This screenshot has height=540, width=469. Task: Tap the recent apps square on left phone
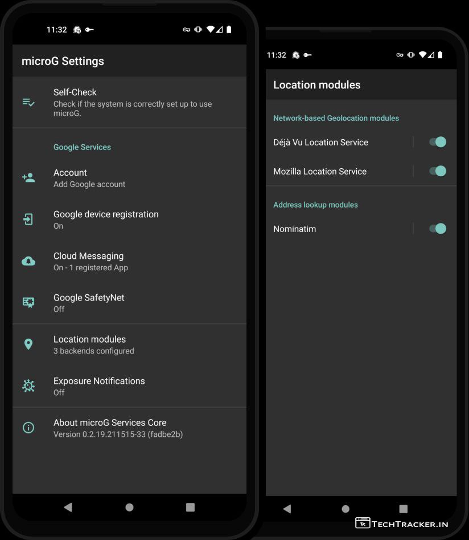190,507
